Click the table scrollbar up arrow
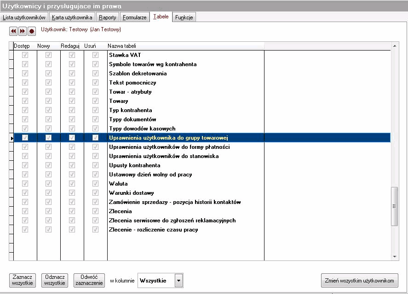 tap(395, 46)
